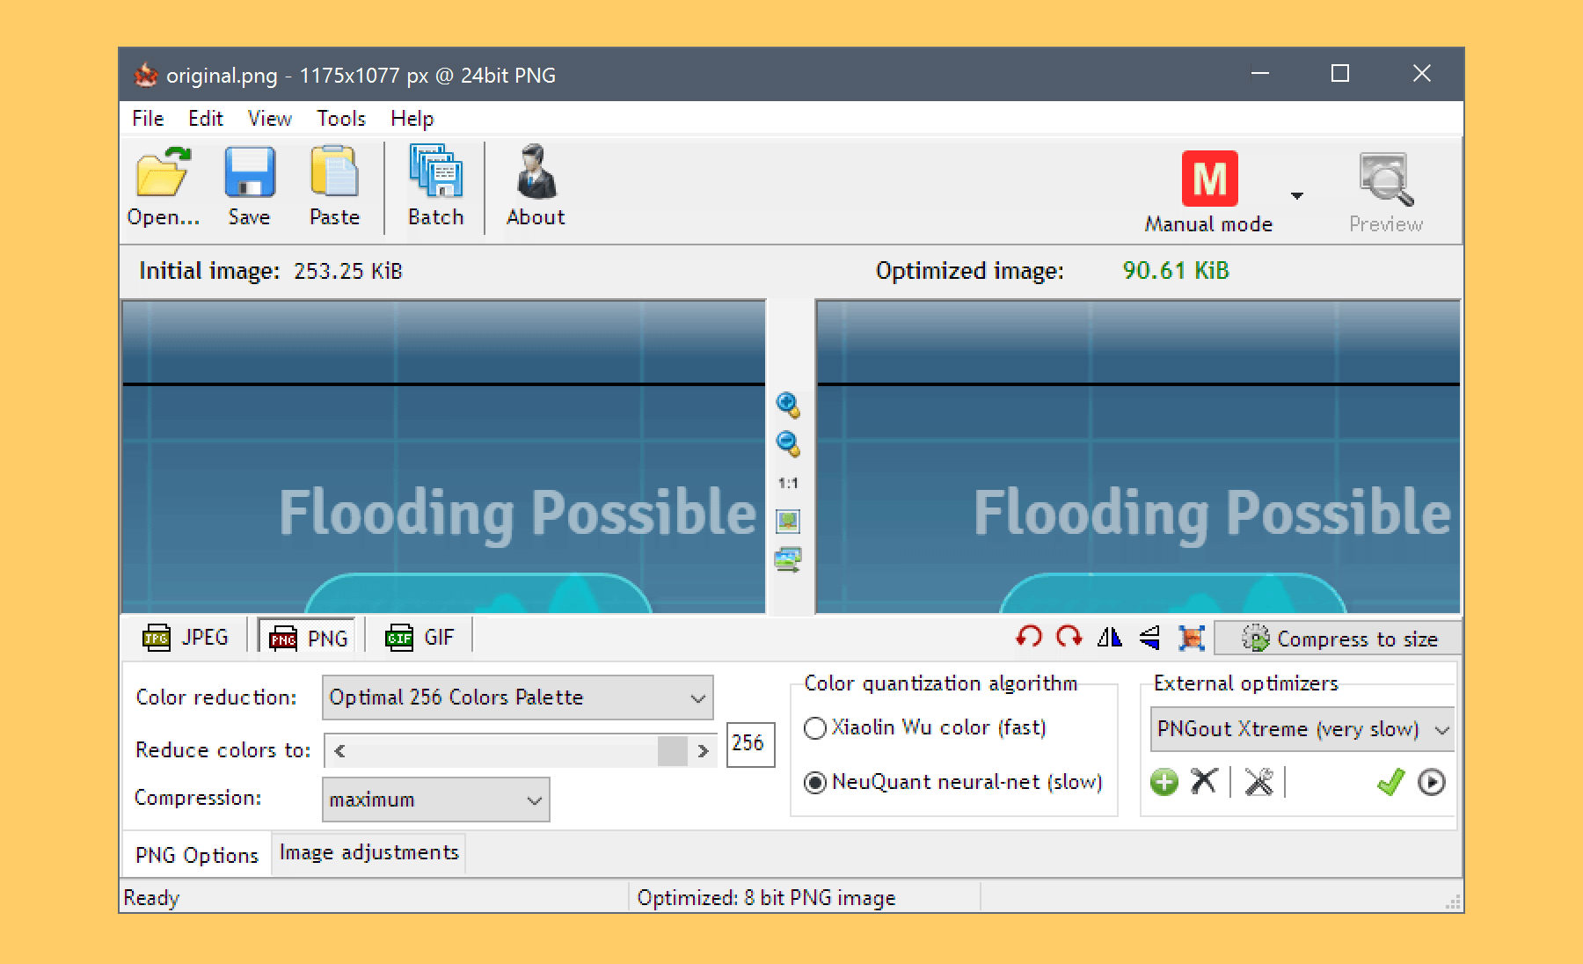Run external optimizer play button

pyautogui.click(x=1431, y=782)
